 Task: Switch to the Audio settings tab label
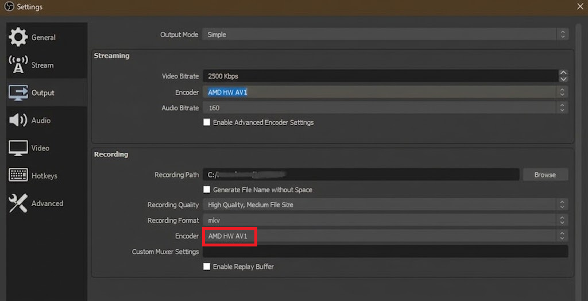tap(41, 121)
